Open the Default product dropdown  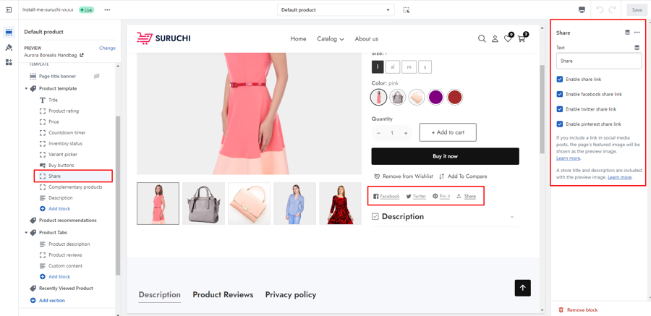tap(335, 10)
